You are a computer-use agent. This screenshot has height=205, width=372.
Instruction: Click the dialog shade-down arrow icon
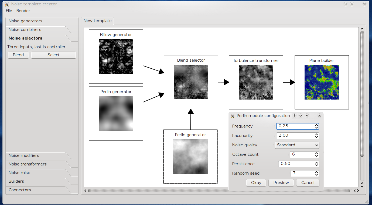coord(301,116)
